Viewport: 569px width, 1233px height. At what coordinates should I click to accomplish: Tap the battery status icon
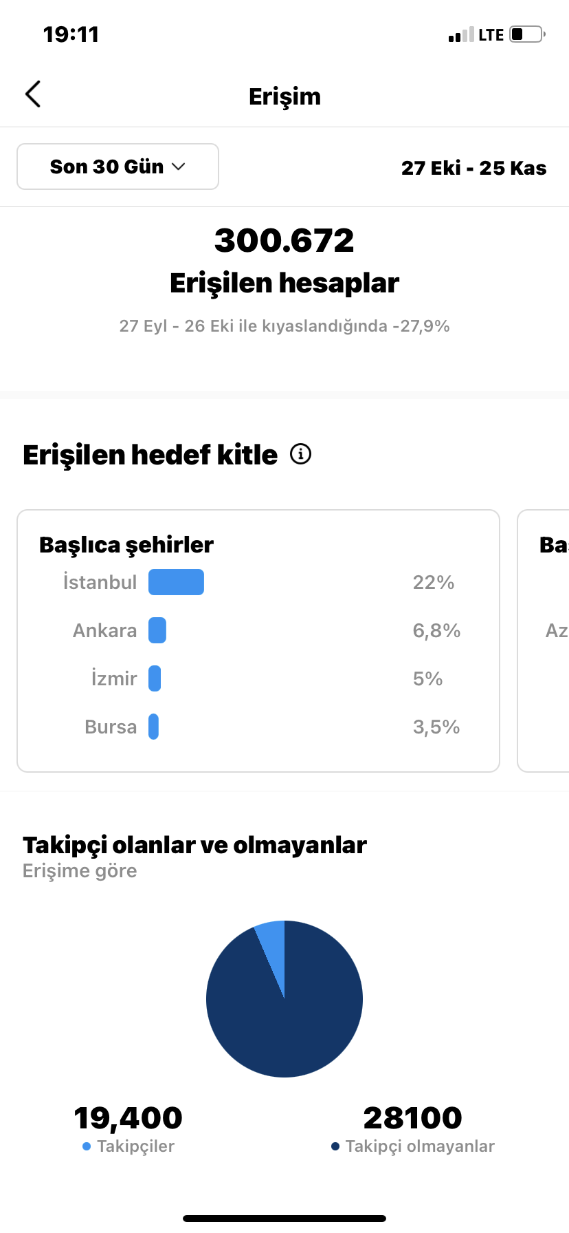[527, 34]
